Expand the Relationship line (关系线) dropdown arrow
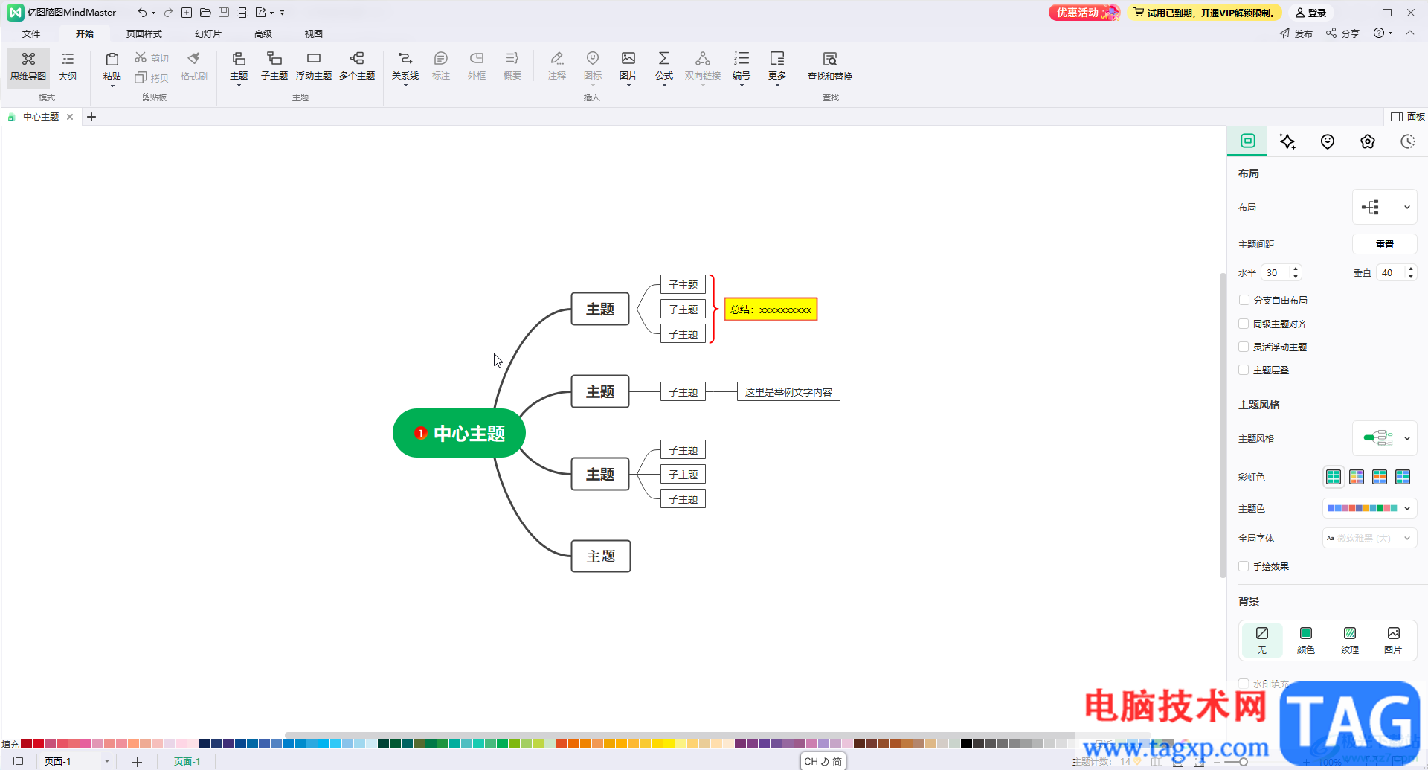 (x=405, y=86)
